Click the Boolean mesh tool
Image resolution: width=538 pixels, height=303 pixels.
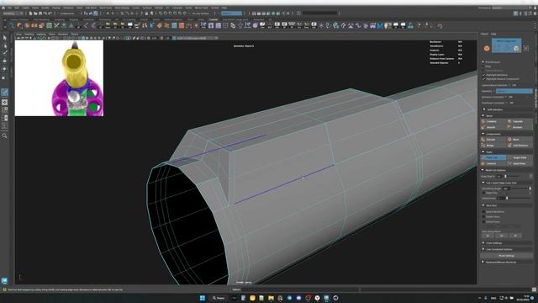[x=520, y=127]
